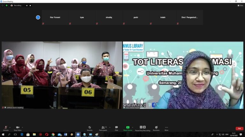Stop the recording from the top indicator
The height and width of the screenshot is (137, 245).
point(31,5)
